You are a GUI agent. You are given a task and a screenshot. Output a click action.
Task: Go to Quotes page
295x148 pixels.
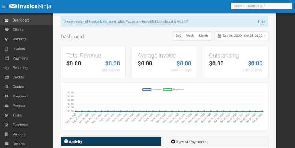[x=26, y=87]
